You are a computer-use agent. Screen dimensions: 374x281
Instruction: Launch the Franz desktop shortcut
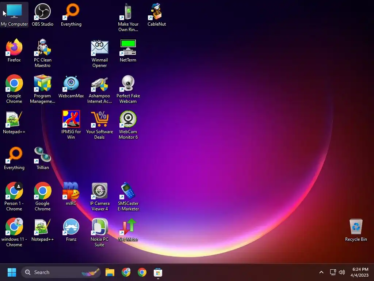click(71, 230)
